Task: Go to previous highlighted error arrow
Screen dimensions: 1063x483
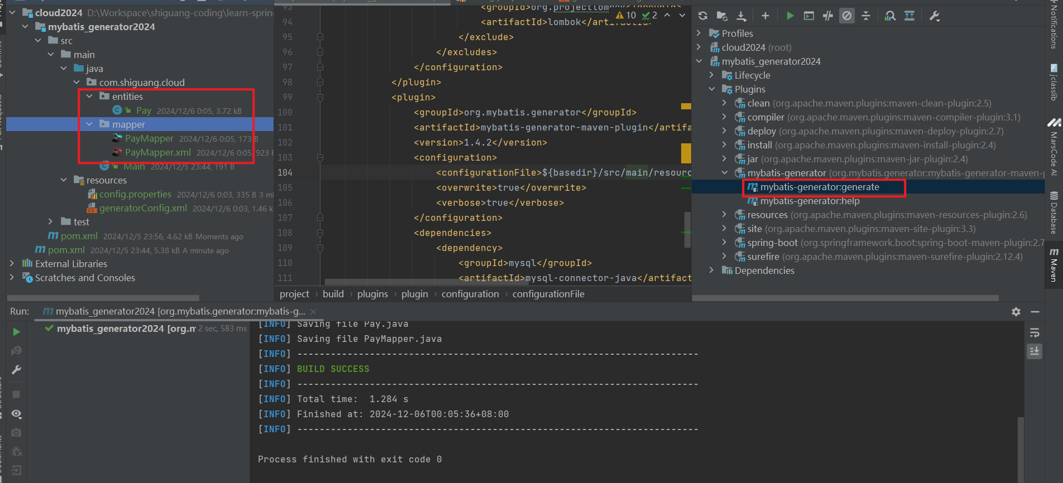Action: click(667, 15)
